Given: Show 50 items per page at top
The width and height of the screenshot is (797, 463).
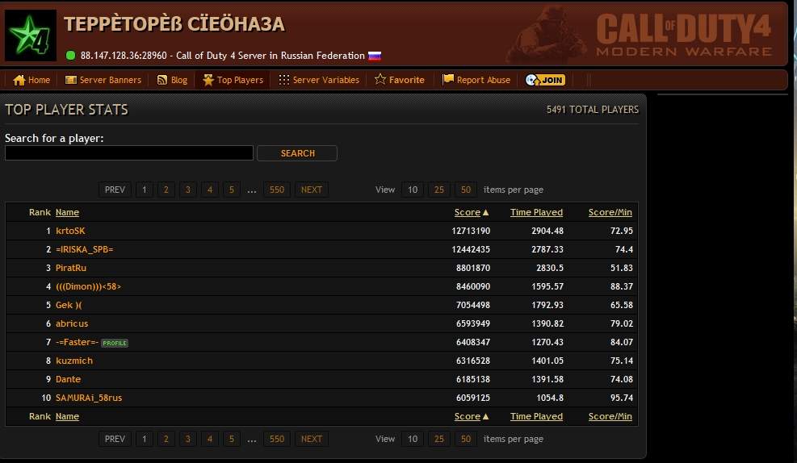Looking at the screenshot, I should (x=465, y=190).
